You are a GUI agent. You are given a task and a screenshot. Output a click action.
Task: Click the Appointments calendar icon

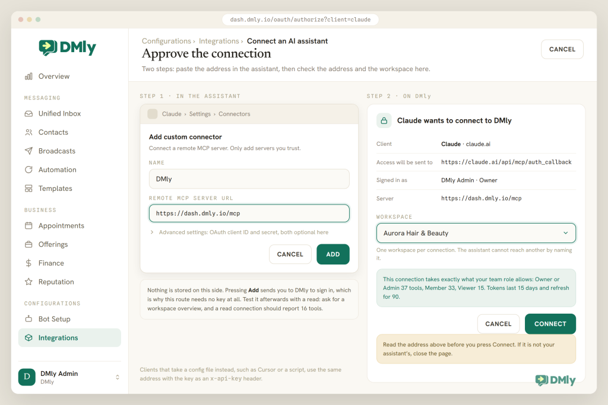pos(28,226)
